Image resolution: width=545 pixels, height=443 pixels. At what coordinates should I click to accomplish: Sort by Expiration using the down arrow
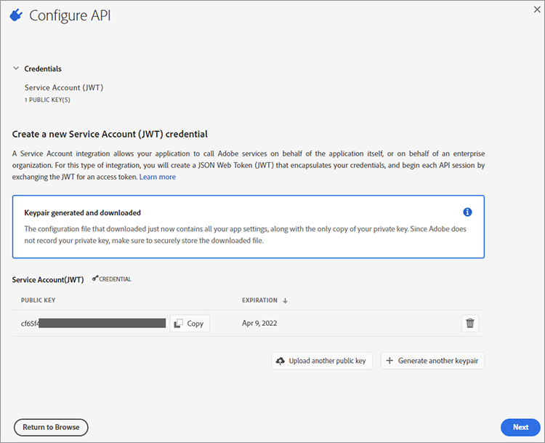click(x=285, y=300)
